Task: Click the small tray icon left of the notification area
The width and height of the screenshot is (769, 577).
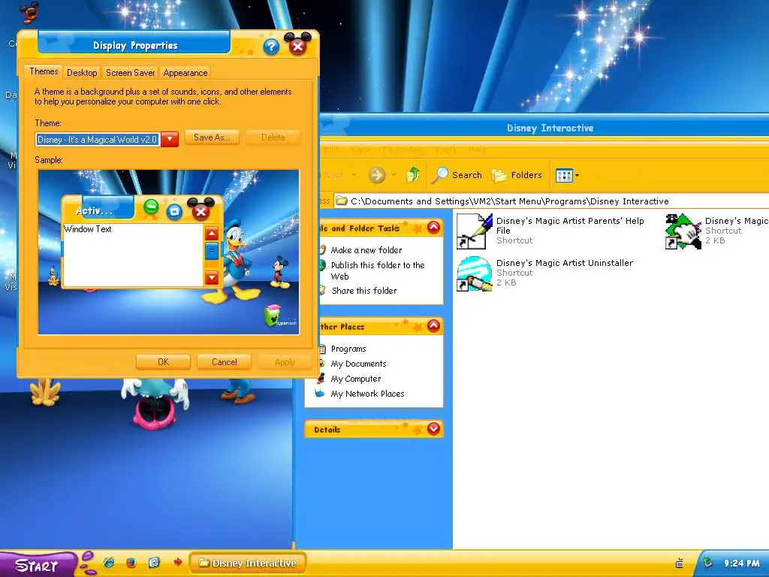Action: pyautogui.click(x=679, y=563)
